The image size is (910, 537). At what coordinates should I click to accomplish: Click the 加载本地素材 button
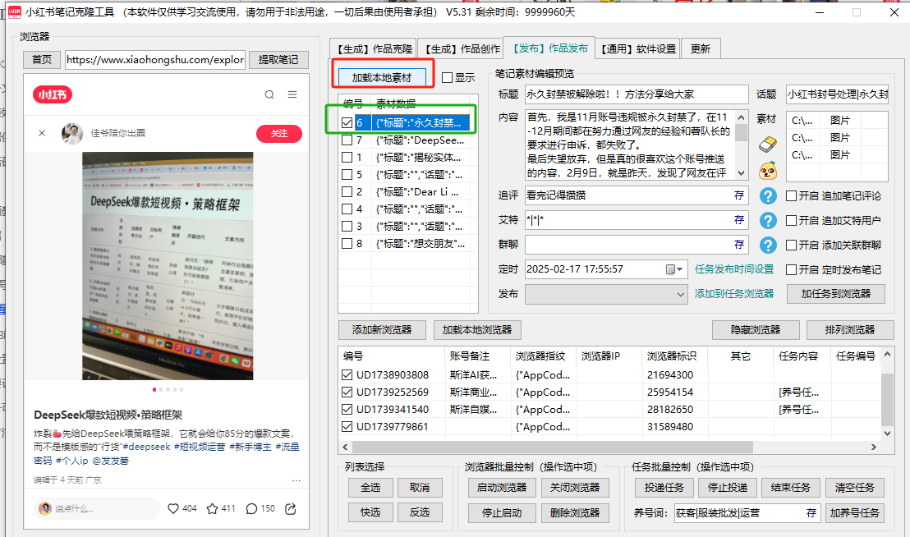tap(381, 77)
